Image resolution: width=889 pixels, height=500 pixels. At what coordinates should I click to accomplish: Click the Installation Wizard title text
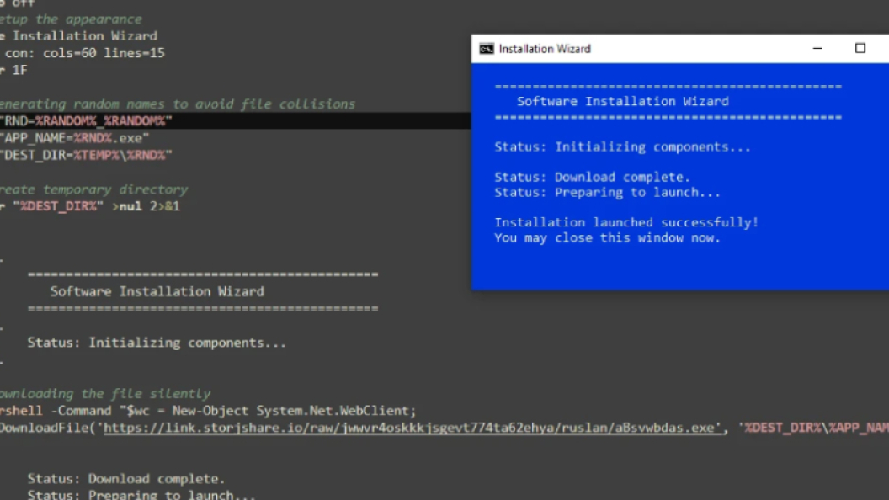(x=545, y=49)
